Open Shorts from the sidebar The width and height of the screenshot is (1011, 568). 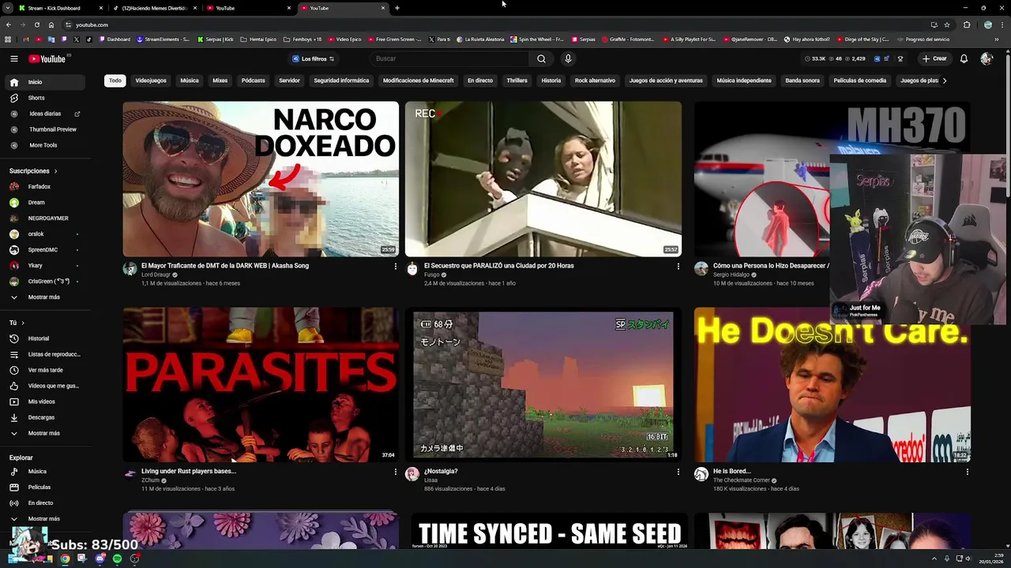pos(44,98)
